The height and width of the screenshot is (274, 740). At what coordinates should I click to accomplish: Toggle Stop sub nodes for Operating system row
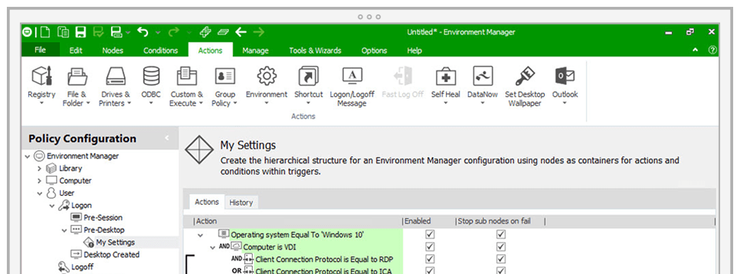pos(501,234)
